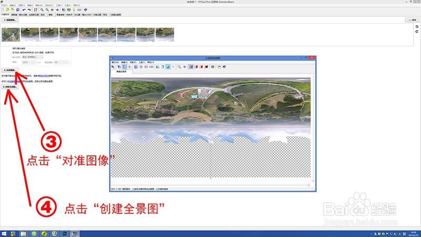Image resolution: width=421 pixels, height=237 pixels.
Task: Select rectilinear projection icon in editor toolbar
Action: (x=157, y=67)
